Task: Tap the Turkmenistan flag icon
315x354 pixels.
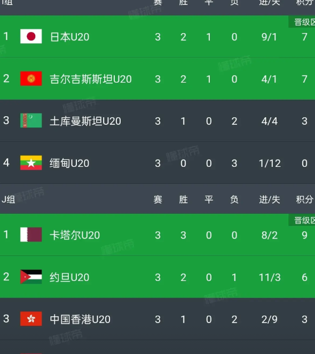Action: click(31, 120)
